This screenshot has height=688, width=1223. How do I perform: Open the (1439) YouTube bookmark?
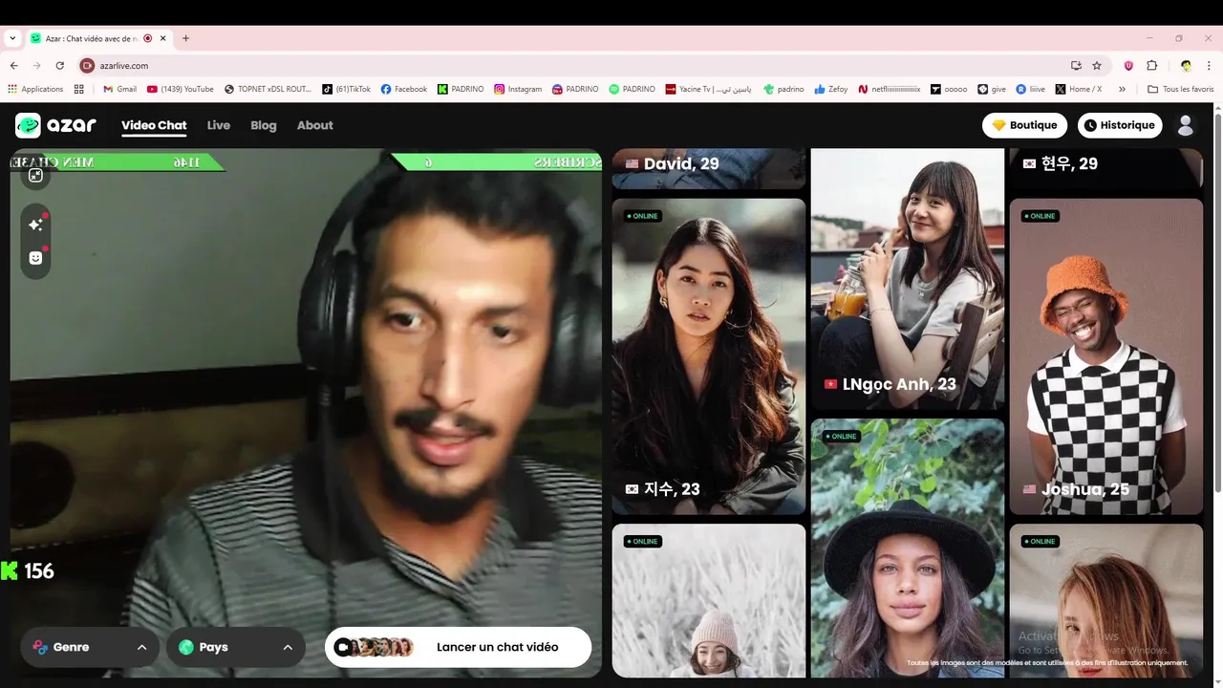click(x=180, y=89)
